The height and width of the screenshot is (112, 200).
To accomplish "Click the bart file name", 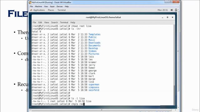I will point(91,76).
